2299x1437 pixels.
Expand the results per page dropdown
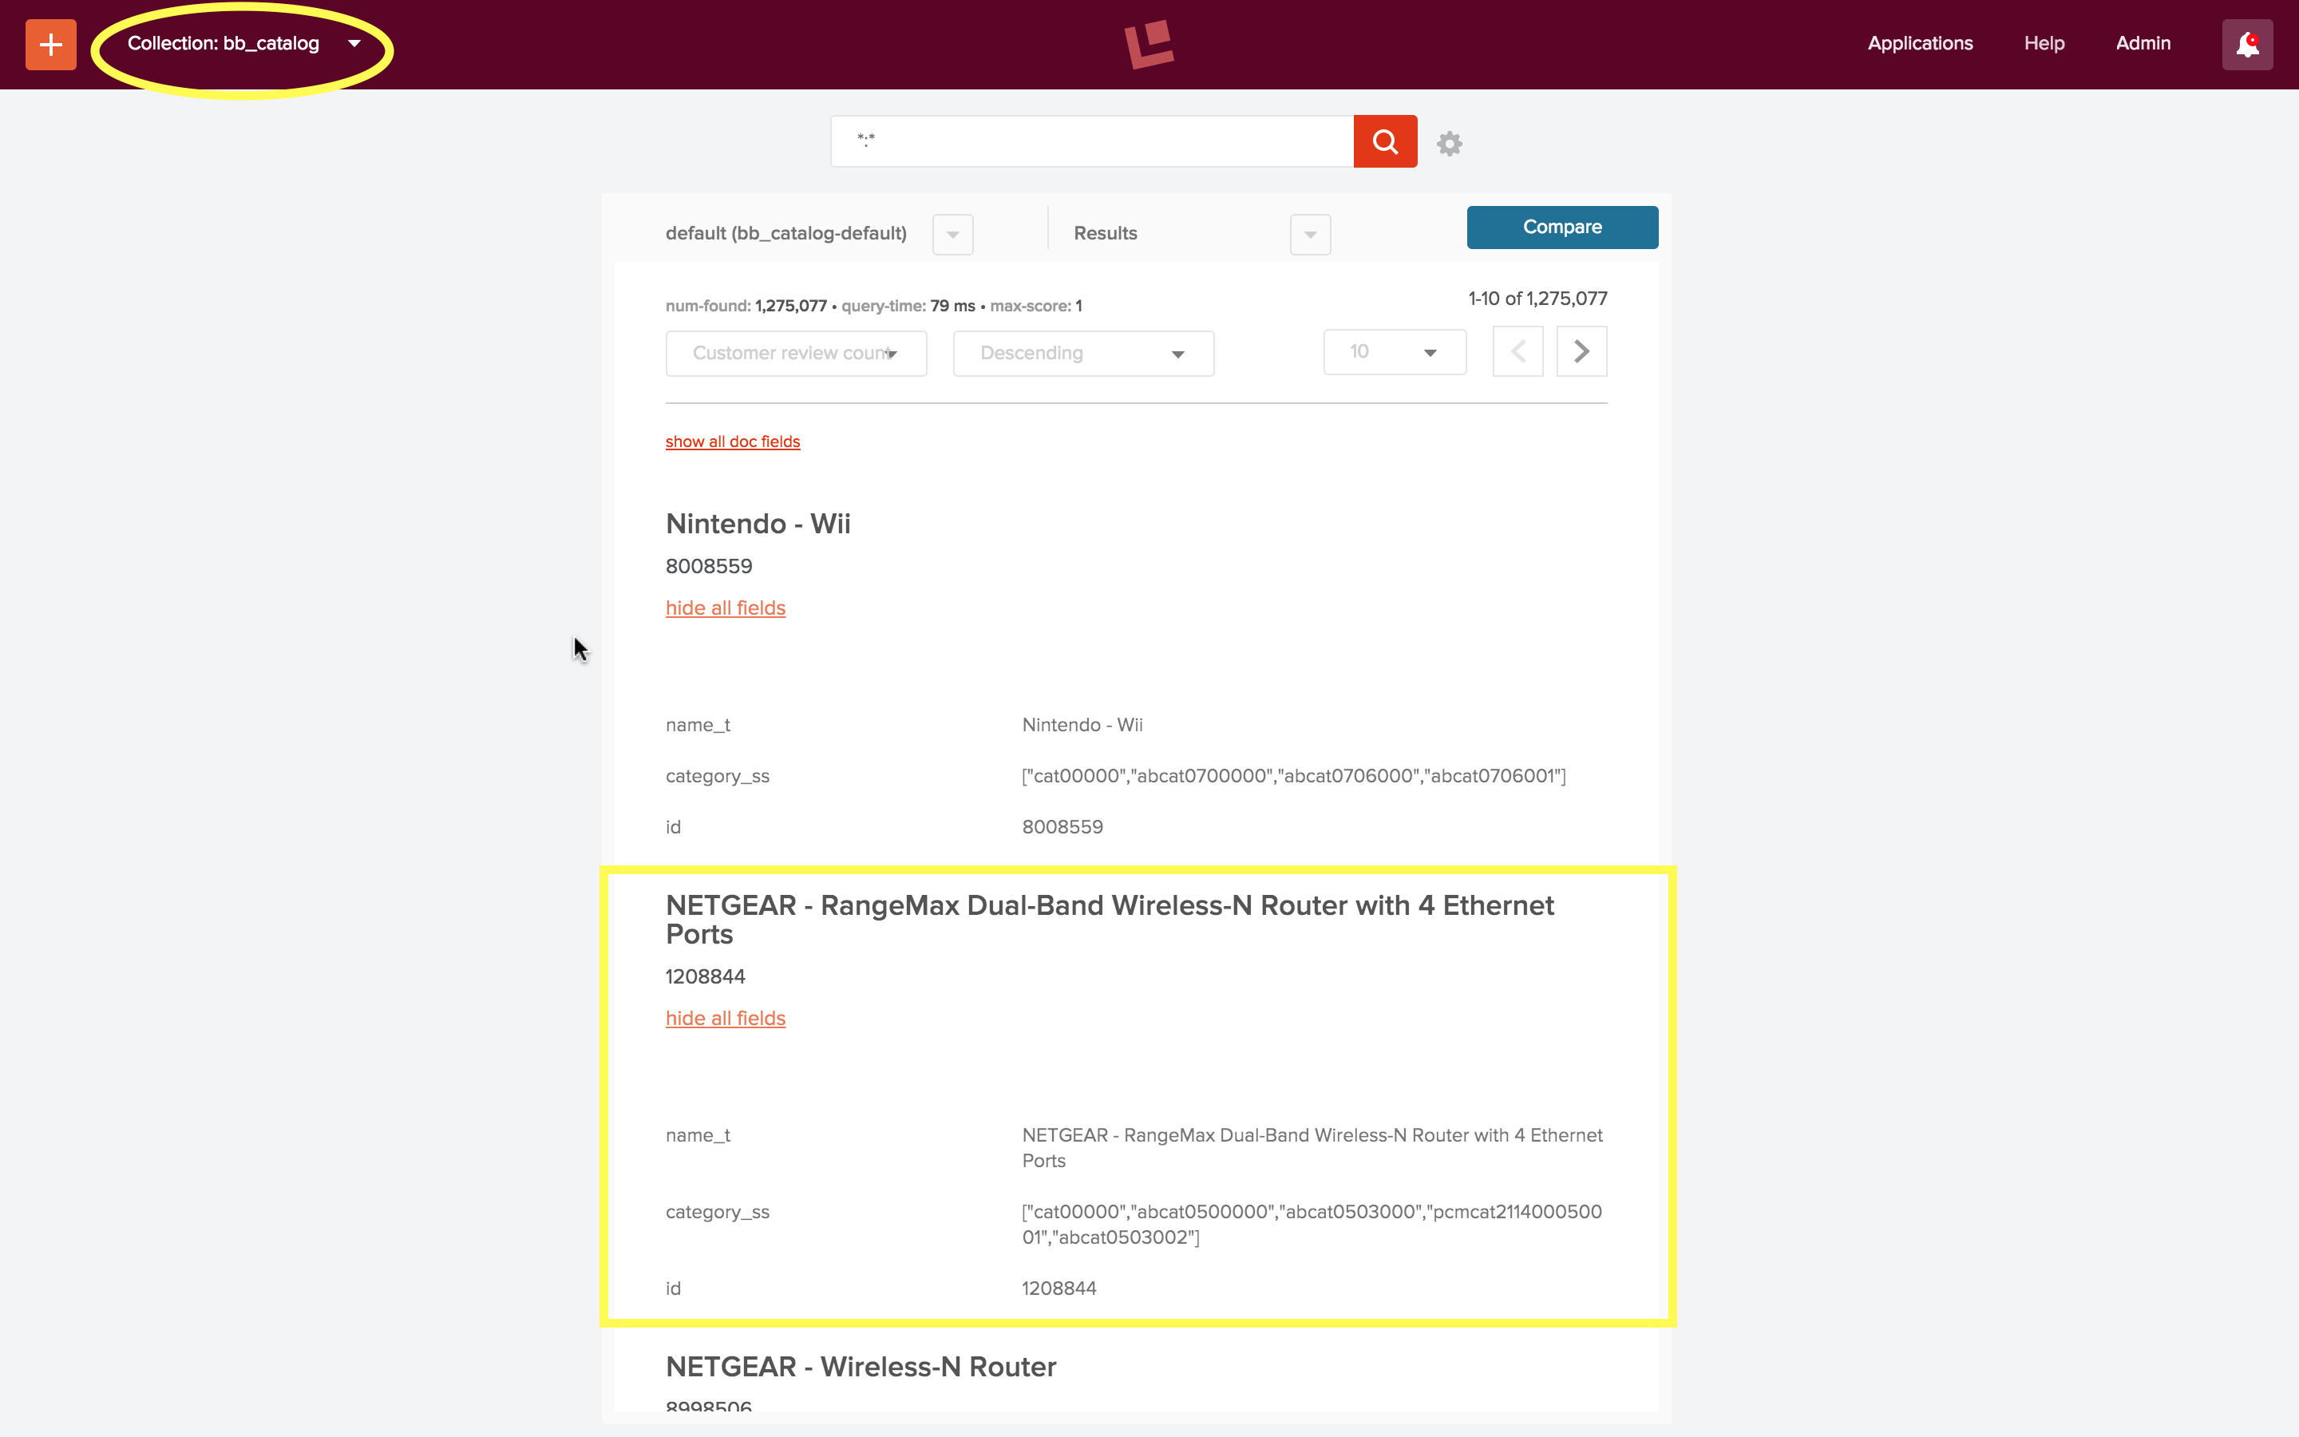click(x=1428, y=351)
